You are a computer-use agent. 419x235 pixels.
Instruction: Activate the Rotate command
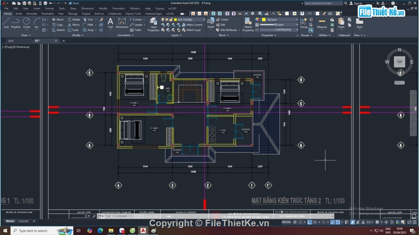click(74, 19)
